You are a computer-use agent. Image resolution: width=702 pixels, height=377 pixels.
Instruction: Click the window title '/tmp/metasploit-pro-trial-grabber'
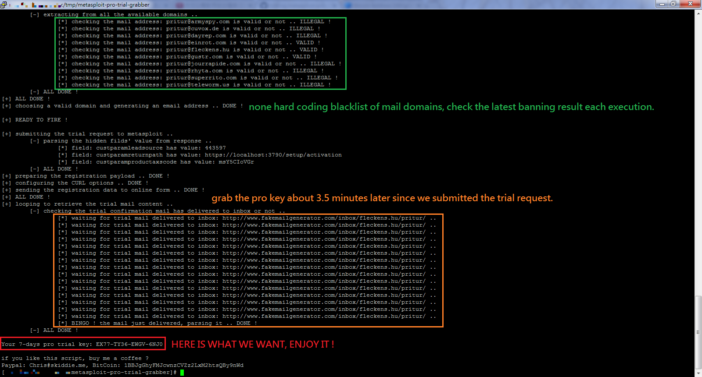107,5
